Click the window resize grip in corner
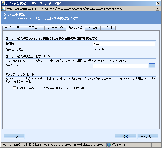This screenshot has width=162, height=148. (160, 145)
